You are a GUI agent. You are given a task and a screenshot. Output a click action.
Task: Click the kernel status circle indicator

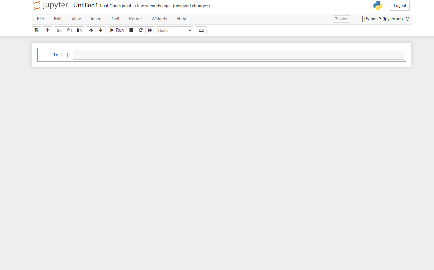click(x=407, y=19)
